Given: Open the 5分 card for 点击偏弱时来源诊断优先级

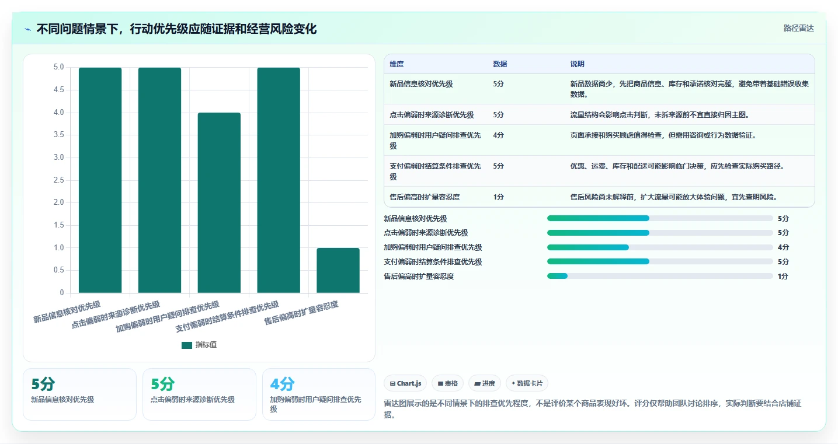Looking at the screenshot, I should (x=199, y=394).
